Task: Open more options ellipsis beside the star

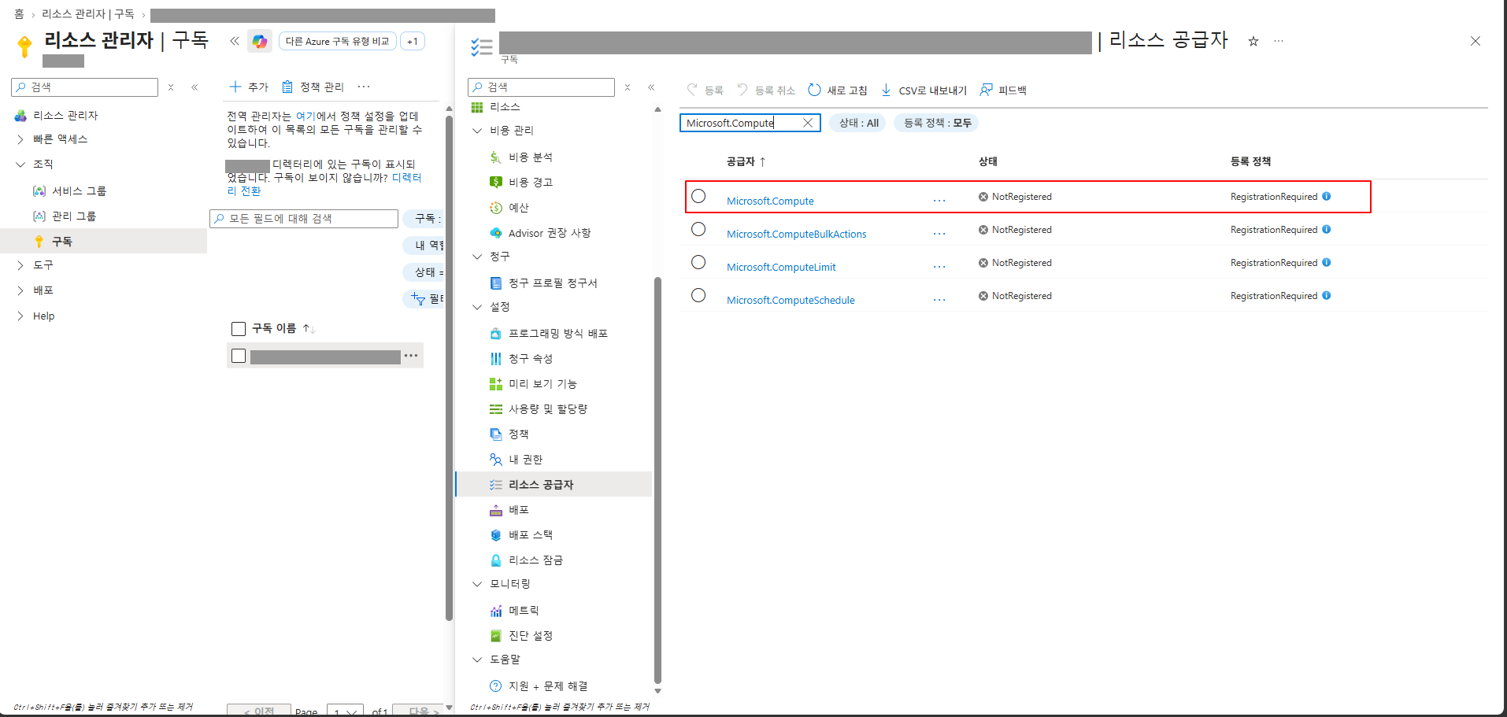Action: tap(1279, 41)
